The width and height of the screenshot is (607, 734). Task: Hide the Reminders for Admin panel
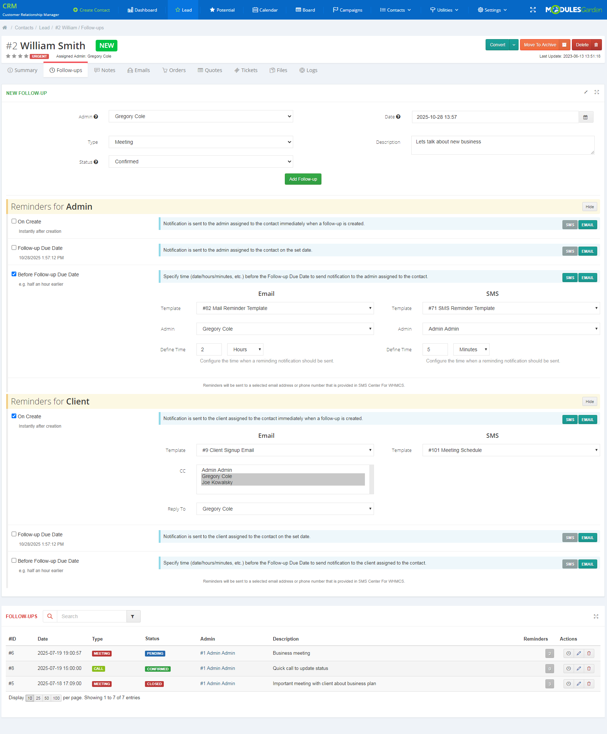click(x=589, y=206)
